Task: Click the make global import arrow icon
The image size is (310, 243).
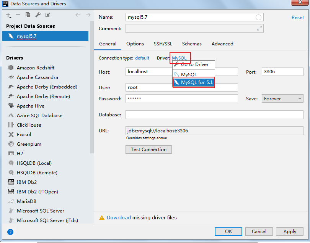Action: (x=47, y=15)
